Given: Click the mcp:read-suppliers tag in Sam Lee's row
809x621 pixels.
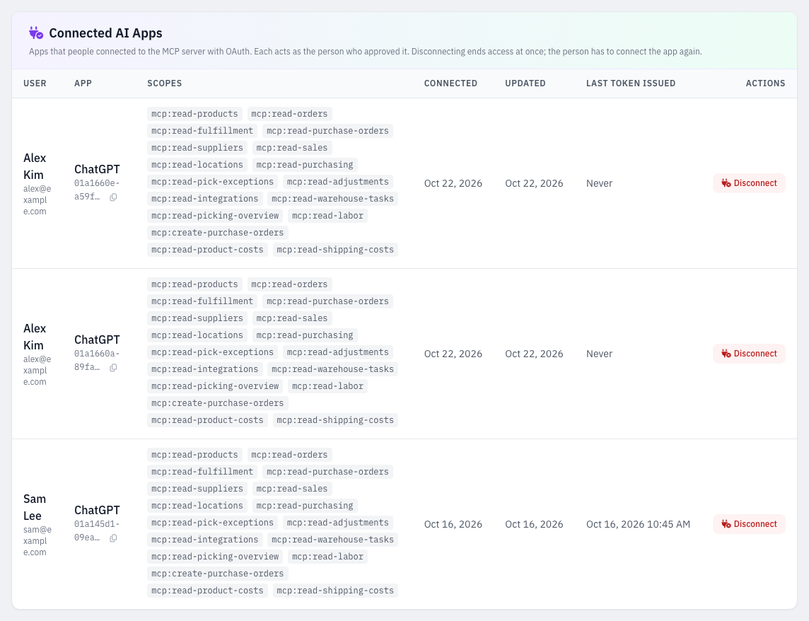Looking at the screenshot, I should click(197, 489).
